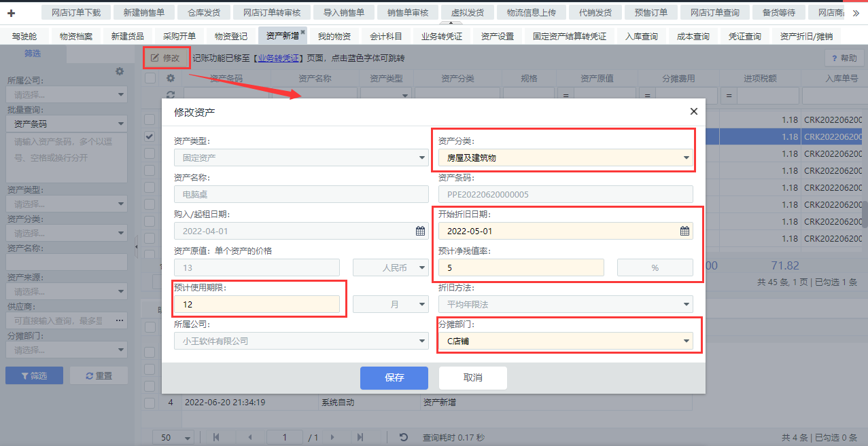Uncheck the selected row checkbox
The image size is (868, 446).
[150, 137]
